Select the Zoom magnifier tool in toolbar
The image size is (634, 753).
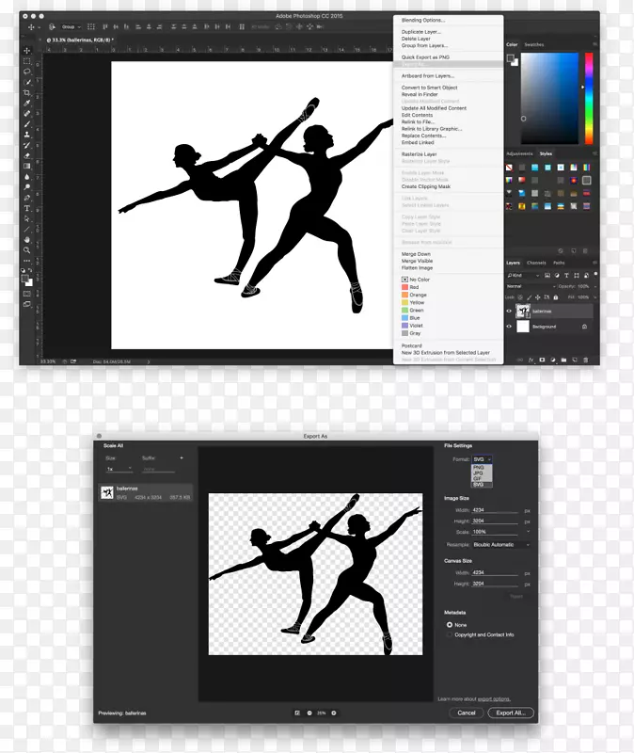tap(27, 250)
